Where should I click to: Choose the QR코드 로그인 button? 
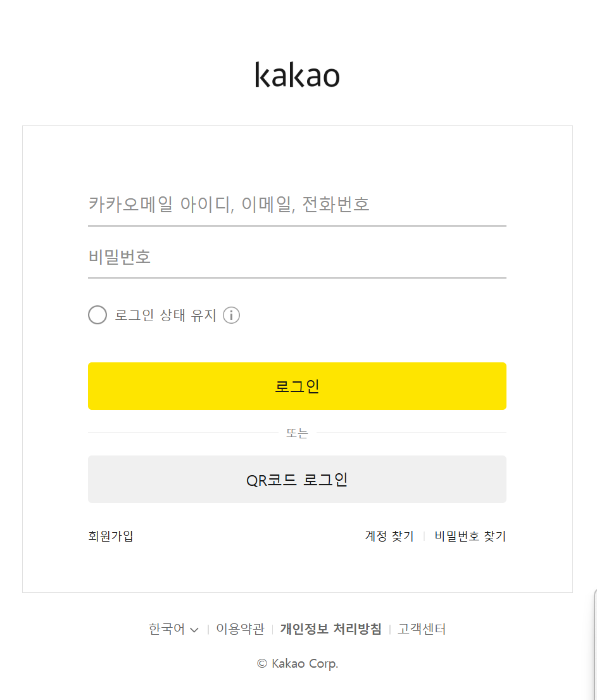297,480
